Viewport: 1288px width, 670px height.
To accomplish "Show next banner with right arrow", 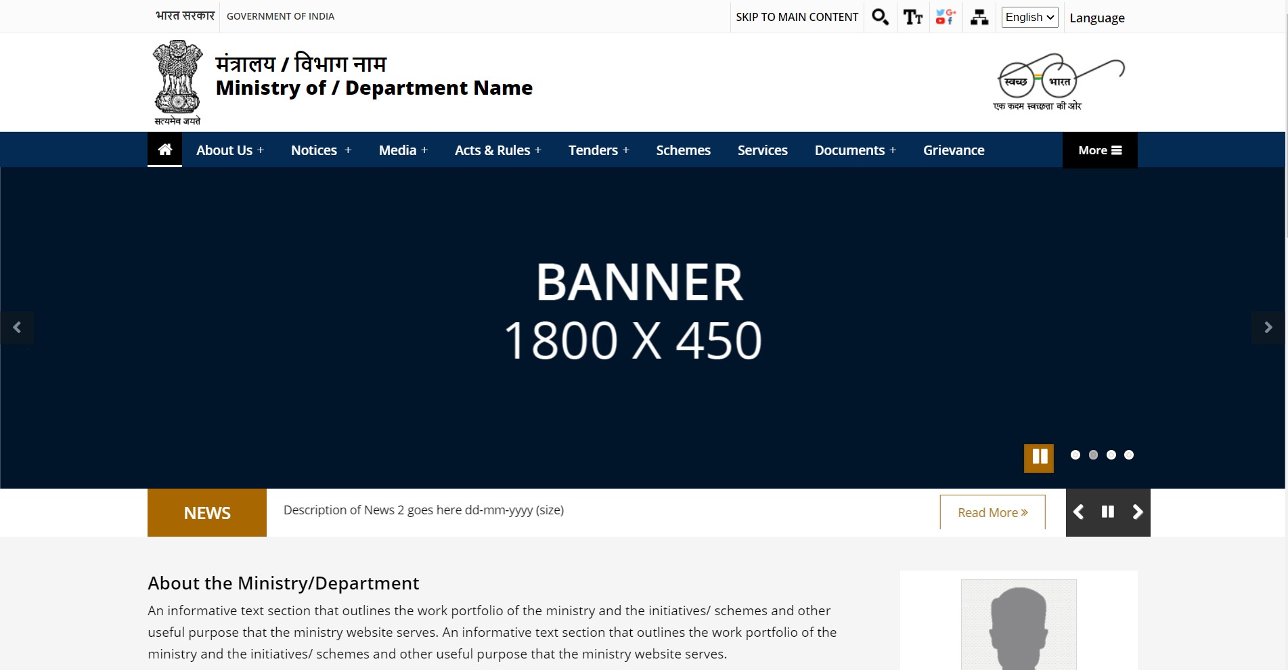I will point(1268,328).
